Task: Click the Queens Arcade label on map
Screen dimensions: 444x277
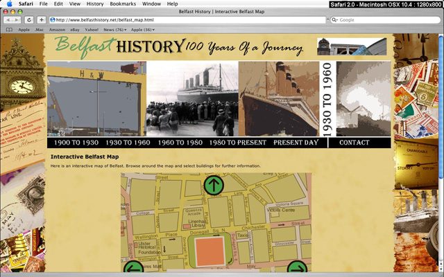Action: [x=194, y=212]
